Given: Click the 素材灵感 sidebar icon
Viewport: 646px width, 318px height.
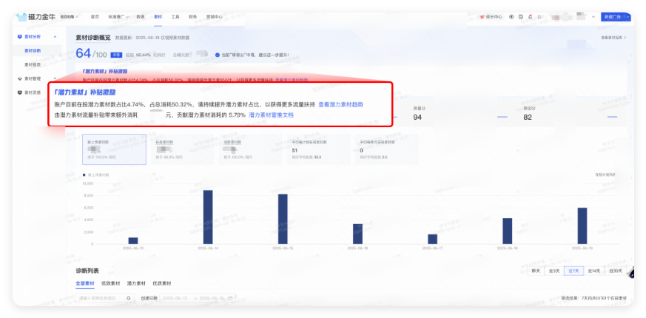Looking at the screenshot, I should [20, 92].
